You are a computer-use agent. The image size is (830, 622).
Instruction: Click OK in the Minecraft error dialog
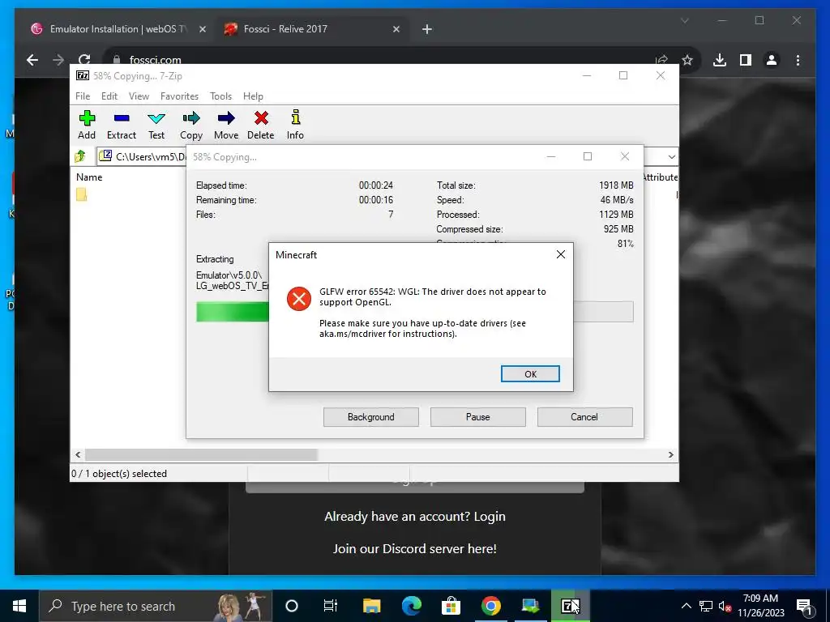coord(530,374)
